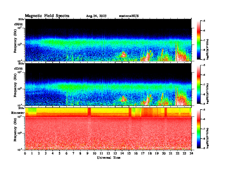Click the "Magnetic Field Spectra" title
228x176 pixels.
[x=47, y=16]
